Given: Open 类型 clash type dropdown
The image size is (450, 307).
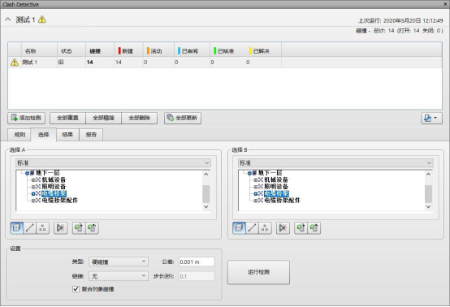Looking at the screenshot, I should (x=119, y=262).
